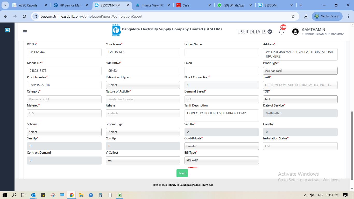Click the page vertical scrollbar
The width and height of the screenshot is (354, 199).
click(x=352, y=145)
